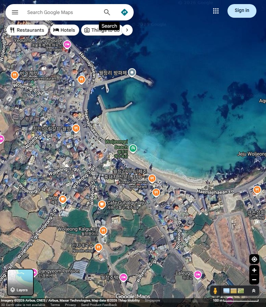Show more category chips with arrow
This screenshot has height=307, width=266.
[x=127, y=30]
